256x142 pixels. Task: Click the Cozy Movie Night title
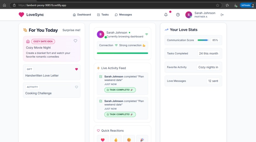[38, 48]
